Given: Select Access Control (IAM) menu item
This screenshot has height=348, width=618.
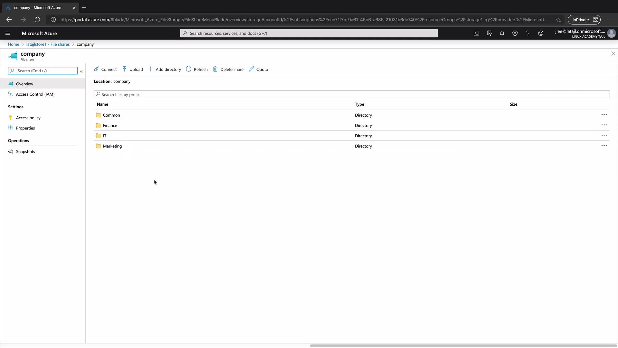Looking at the screenshot, I should [x=35, y=94].
